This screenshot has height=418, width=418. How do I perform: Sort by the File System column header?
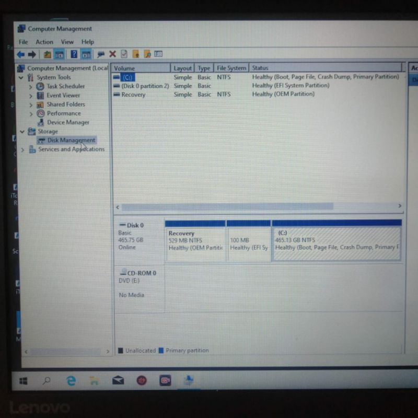pyautogui.click(x=231, y=68)
